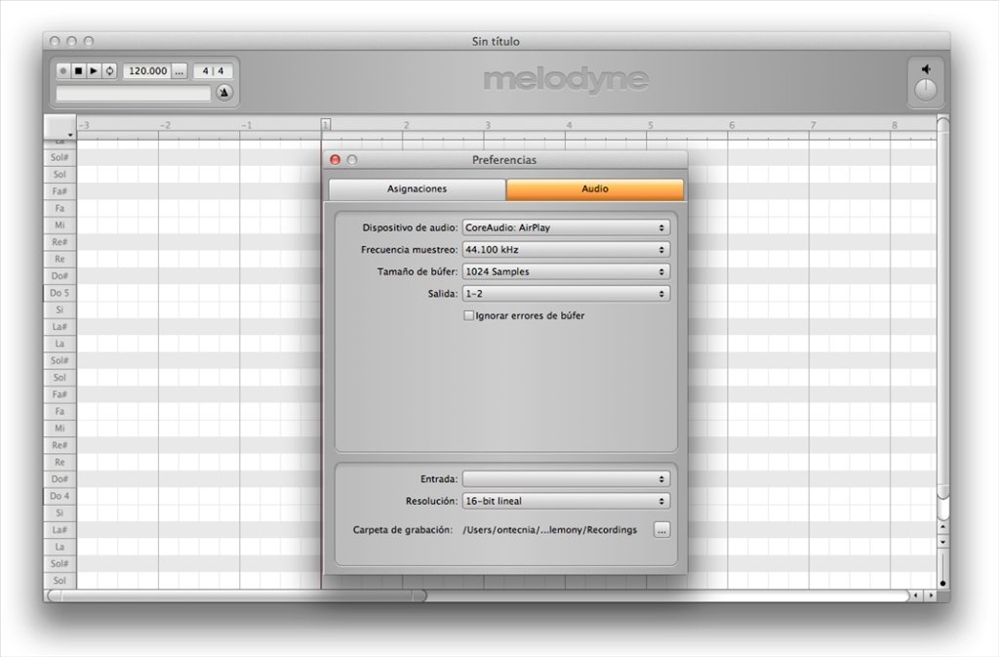
Task: Click bar 4 in the time ruler
Action: pyautogui.click(x=570, y=125)
